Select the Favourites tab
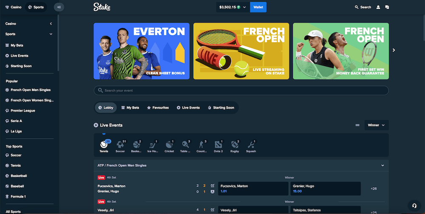 tap(158, 108)
